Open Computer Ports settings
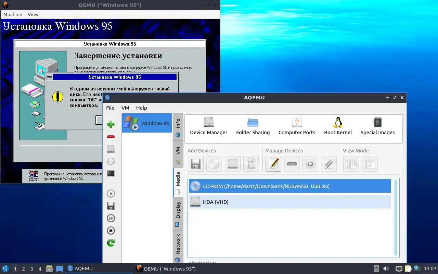 297,126
